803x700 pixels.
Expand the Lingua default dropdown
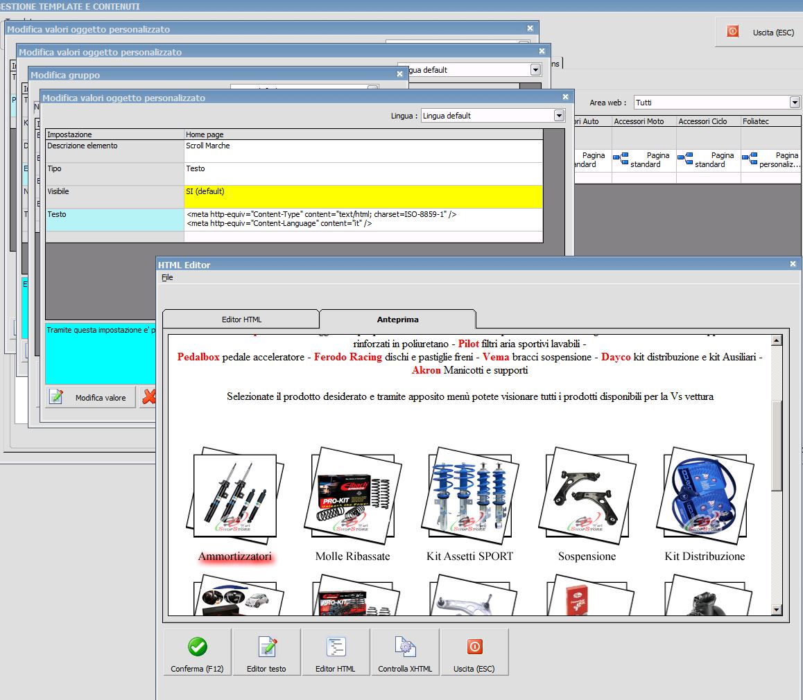tap(559, 116)
